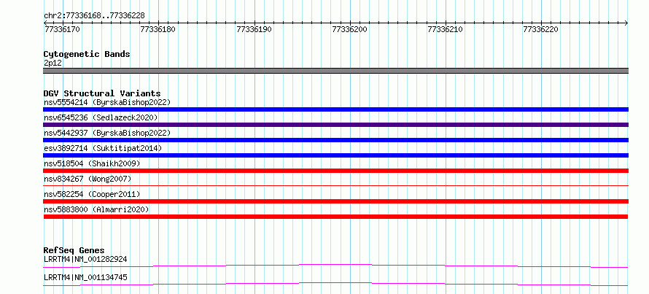Select the gray 2p12 cytogenetic band bar
Viewport: 649px width, 294px height.
(x=335, y=71)
